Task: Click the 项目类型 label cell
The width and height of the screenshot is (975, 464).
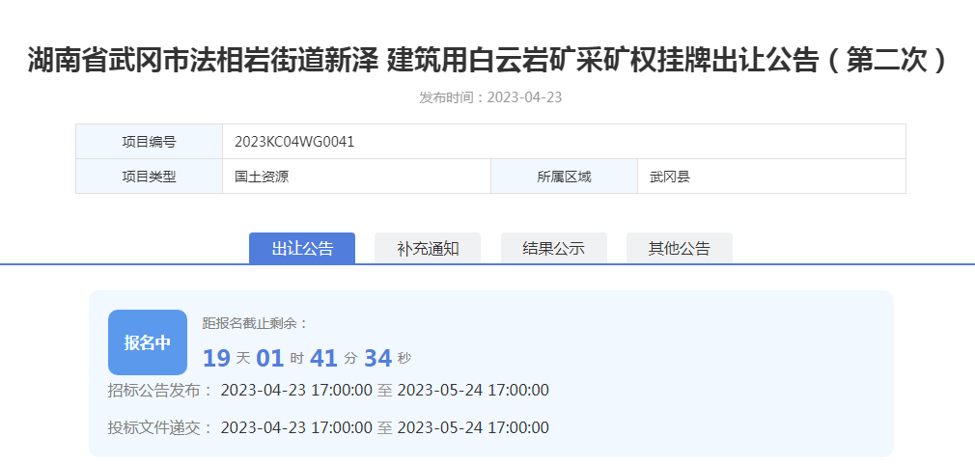Action: [x=149, y=177]
